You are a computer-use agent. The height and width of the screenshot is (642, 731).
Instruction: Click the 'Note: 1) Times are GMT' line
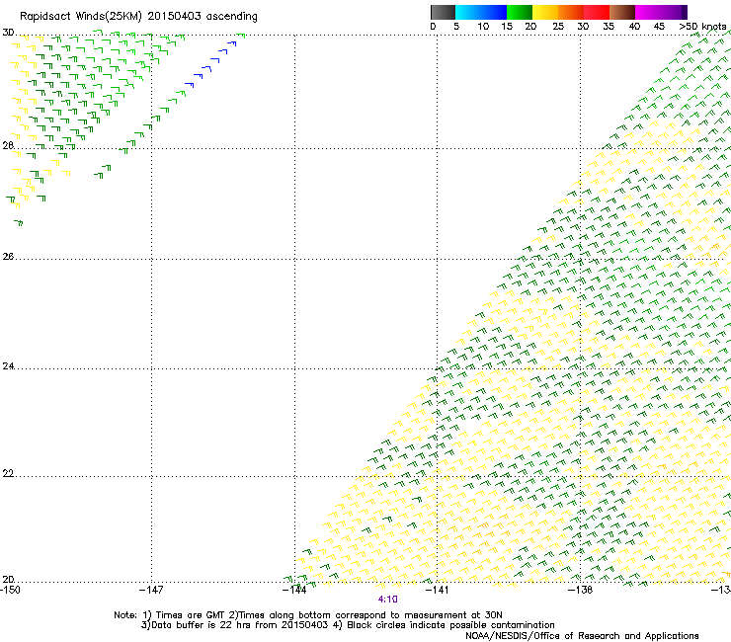coord(308,615)
